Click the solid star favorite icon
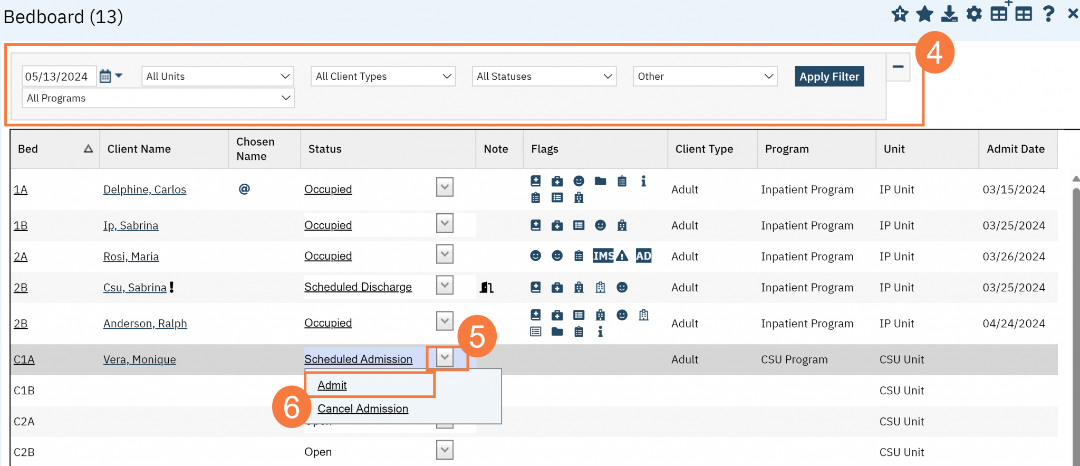Screen dimensions: 1080x466 click(924, 14)
